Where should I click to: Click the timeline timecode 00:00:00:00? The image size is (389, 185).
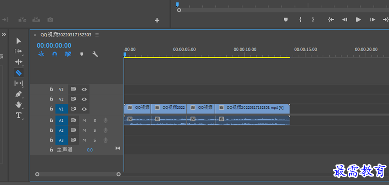pyautogui.click(x=54, y=45)
